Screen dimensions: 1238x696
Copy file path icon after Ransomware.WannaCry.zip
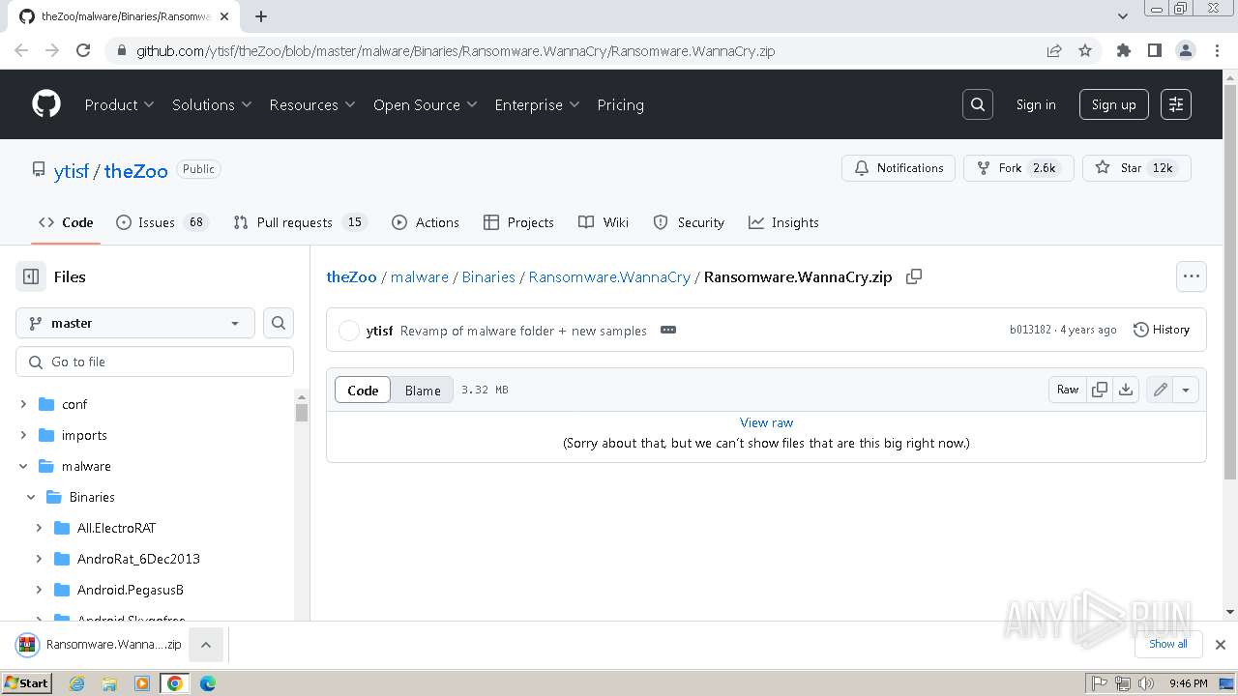(x=914, y=276)
